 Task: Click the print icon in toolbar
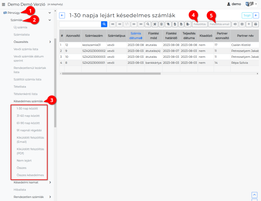(256, 24)
